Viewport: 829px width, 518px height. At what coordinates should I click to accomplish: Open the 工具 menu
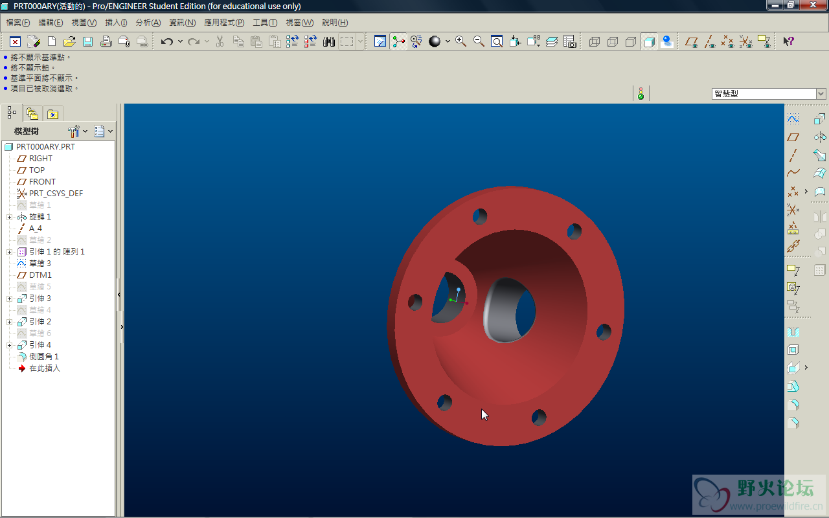tap(264, 23)
